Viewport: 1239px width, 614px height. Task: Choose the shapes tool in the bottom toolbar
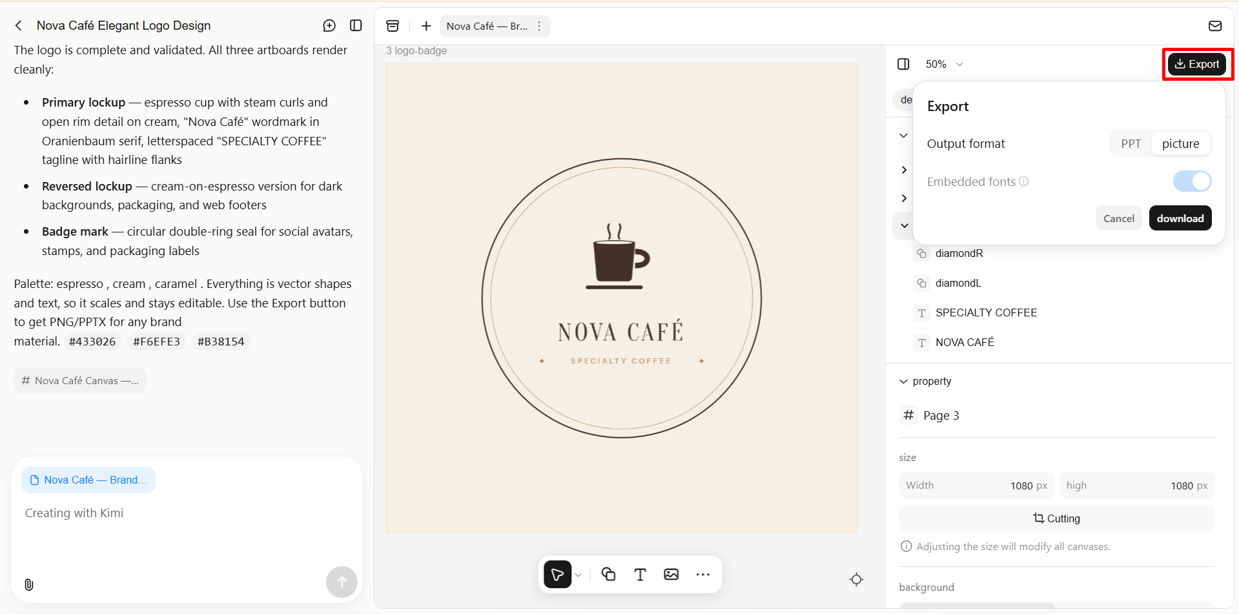(608, 575)
